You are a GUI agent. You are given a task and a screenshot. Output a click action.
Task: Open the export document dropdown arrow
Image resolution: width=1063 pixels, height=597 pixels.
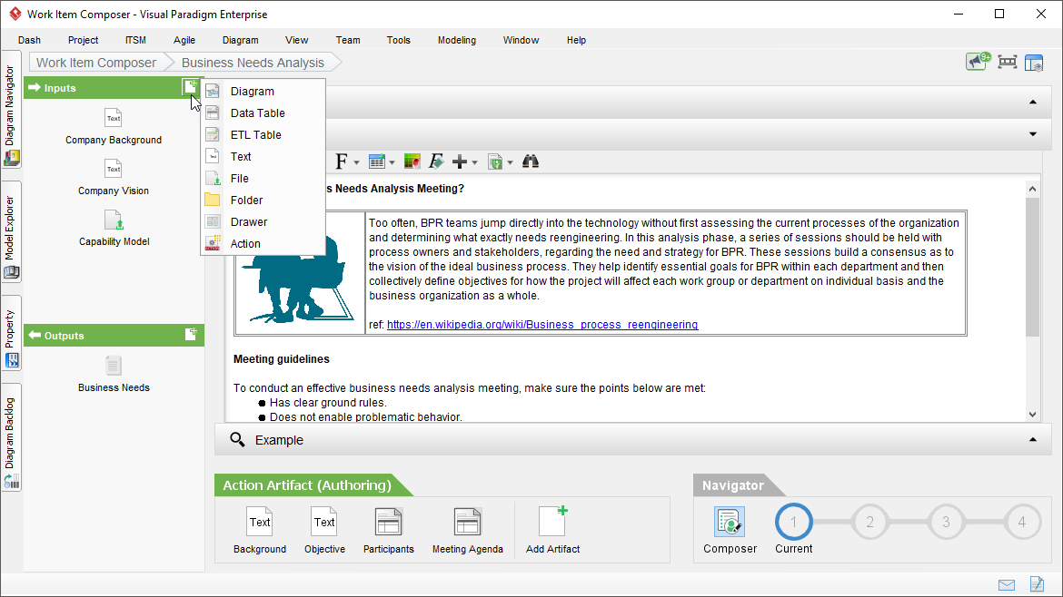tap(510, 162)
